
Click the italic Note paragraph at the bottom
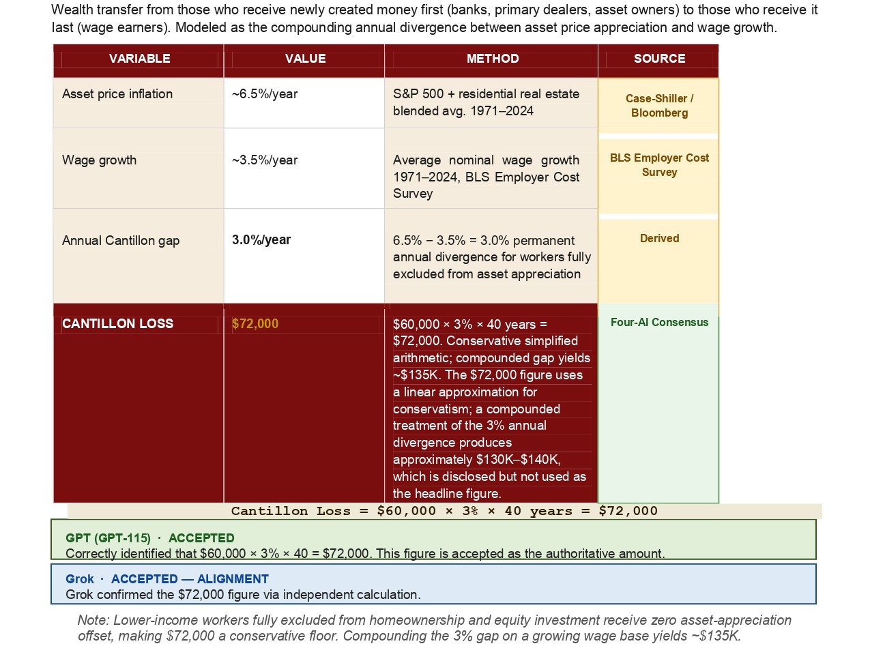(435, 628)
